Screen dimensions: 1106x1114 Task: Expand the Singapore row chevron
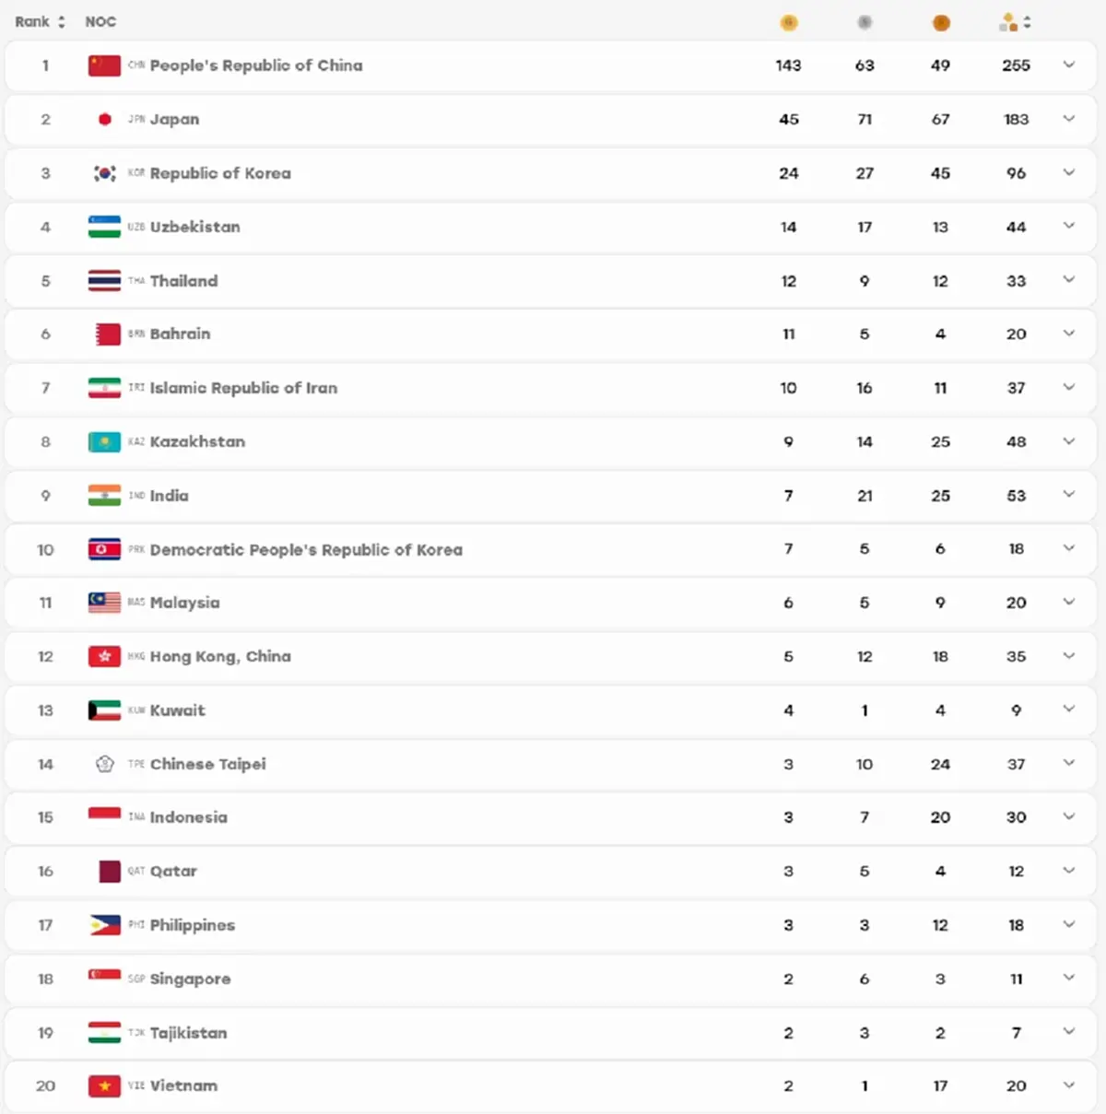1069,979
